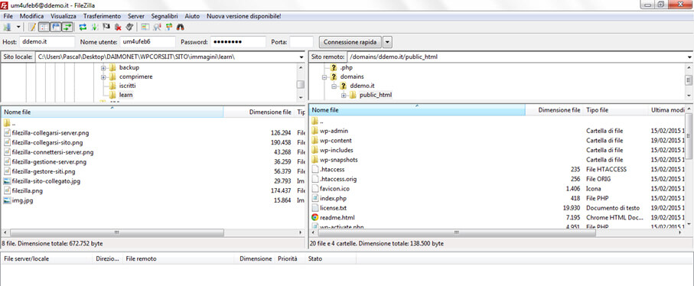
Task: Toggle transfer queue display
Action: [x=67, y=27]
